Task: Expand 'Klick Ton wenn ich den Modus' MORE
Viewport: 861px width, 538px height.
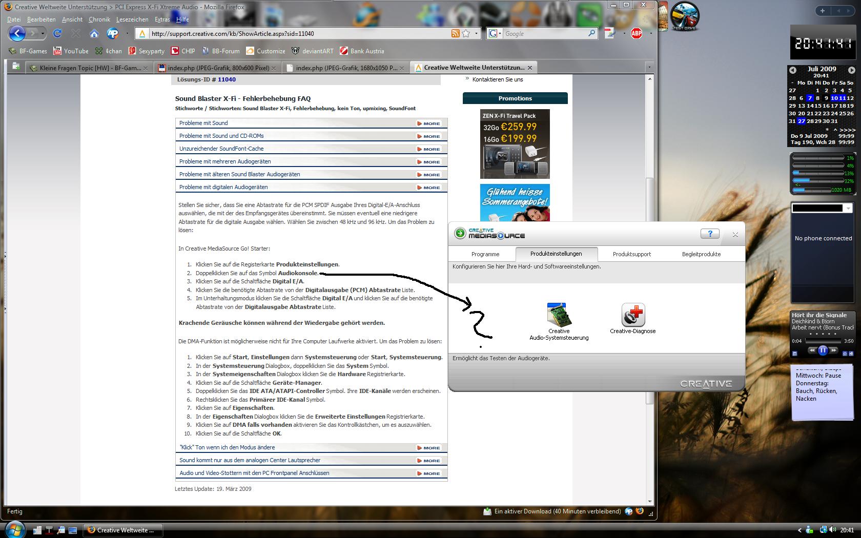Action: [428, 448]
